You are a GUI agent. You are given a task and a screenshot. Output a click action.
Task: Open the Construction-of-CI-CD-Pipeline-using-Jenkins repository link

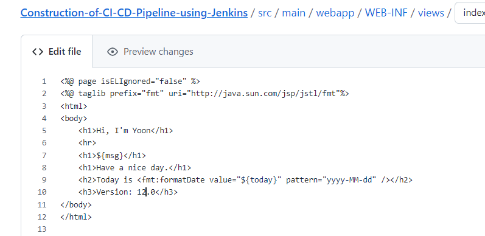134,13
